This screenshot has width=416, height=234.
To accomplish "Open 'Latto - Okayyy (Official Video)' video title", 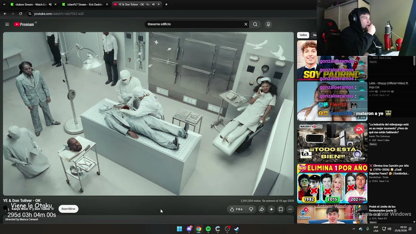I will (x=388, y=85).
